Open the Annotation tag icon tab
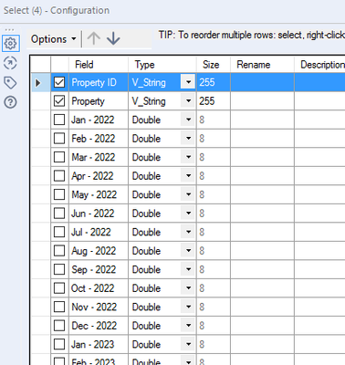Screen dimensions: 345x365 click(x=10, y=83)
